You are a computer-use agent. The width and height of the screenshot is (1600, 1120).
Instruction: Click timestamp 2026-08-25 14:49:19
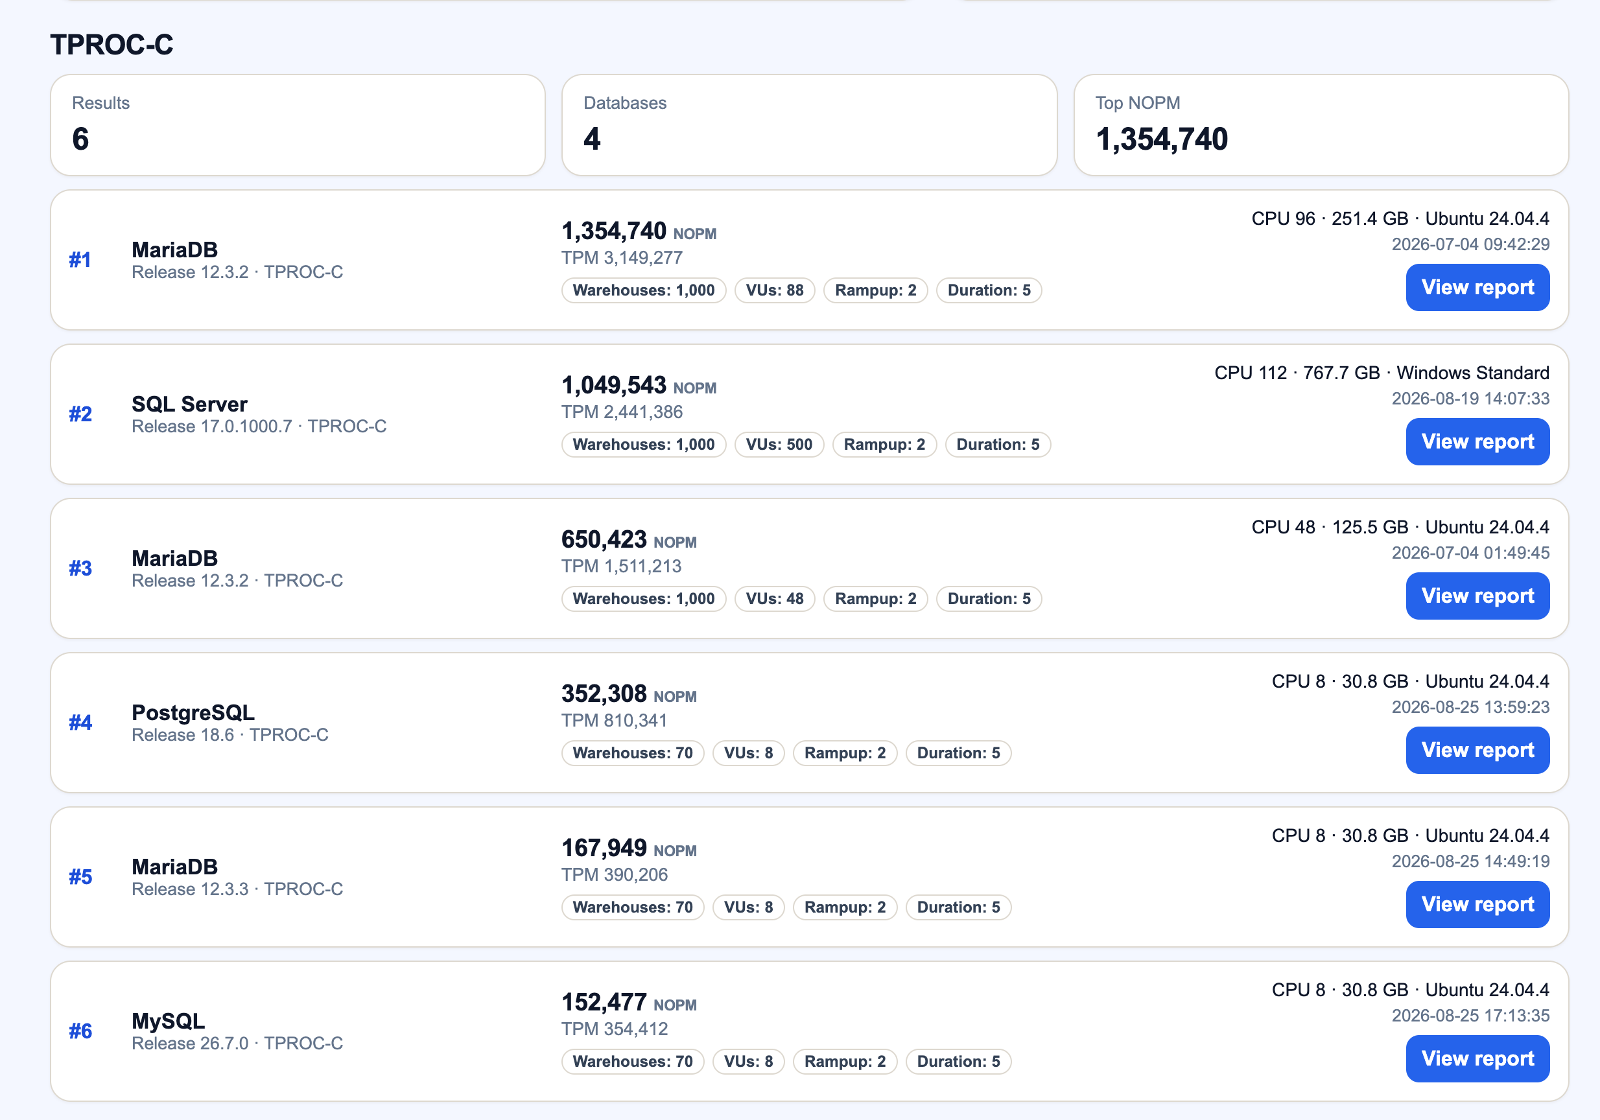pos(1470,861)
